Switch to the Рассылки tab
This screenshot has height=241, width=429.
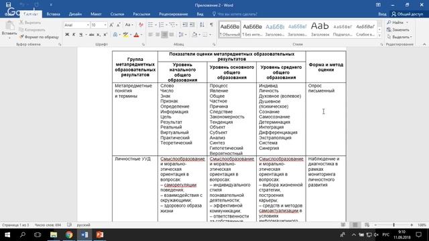click(141, 14)
